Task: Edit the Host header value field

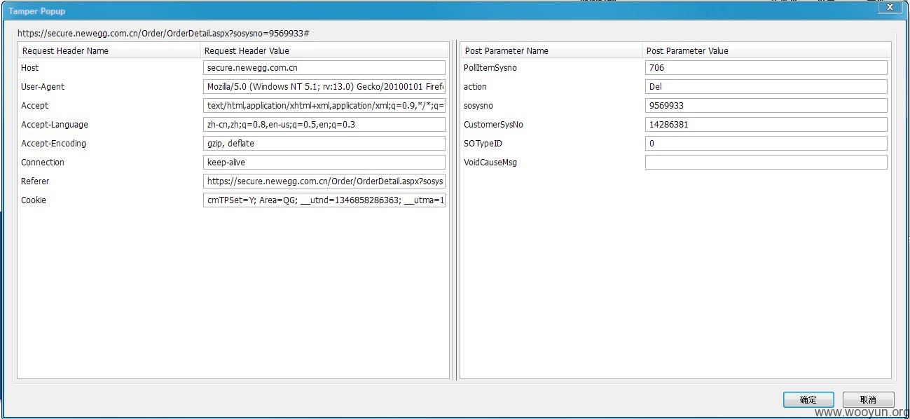Action: [x=324, y=68]
